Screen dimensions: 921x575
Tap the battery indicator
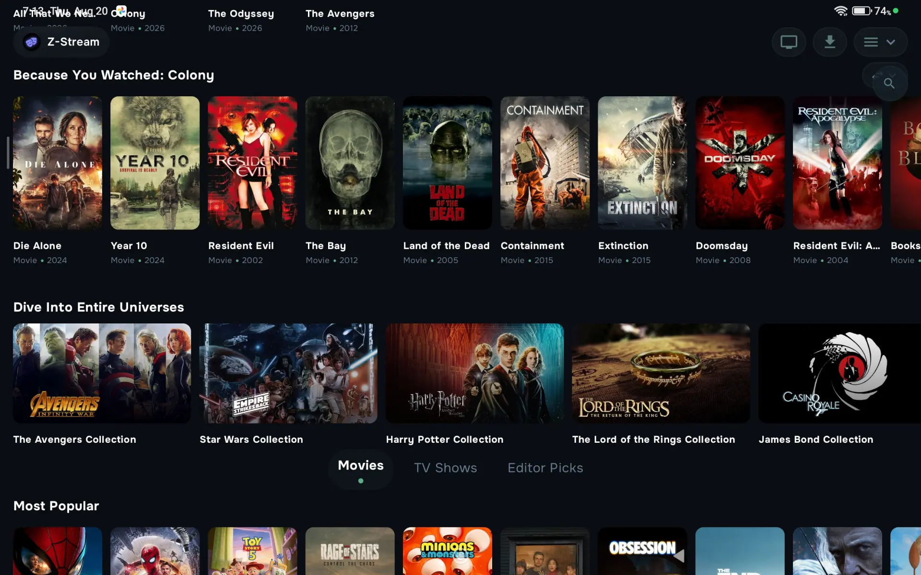862,11
